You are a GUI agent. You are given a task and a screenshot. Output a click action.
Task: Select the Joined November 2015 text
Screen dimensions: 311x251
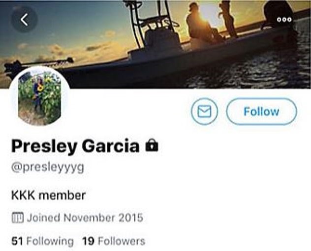click(85, 218)
